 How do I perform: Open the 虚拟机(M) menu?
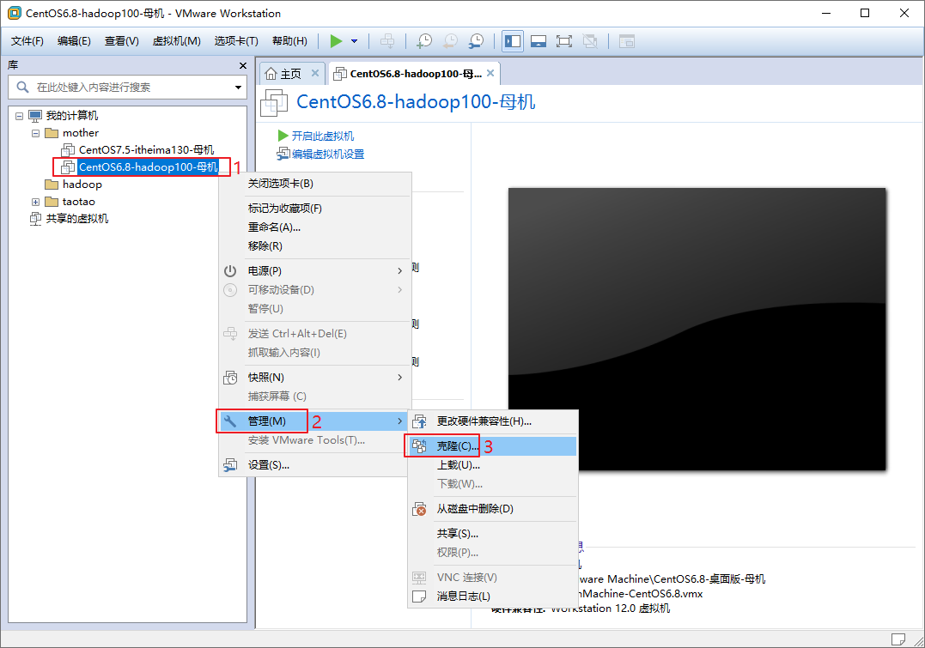176,40
